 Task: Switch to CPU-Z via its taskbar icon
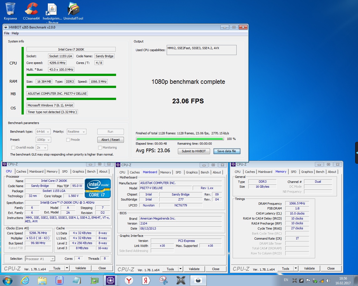(x=111, y=280)
